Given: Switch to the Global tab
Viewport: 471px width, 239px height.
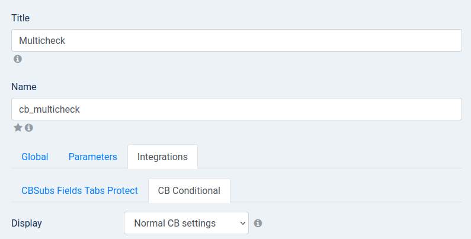Looking at the screenshot, I should pos(35,157).
